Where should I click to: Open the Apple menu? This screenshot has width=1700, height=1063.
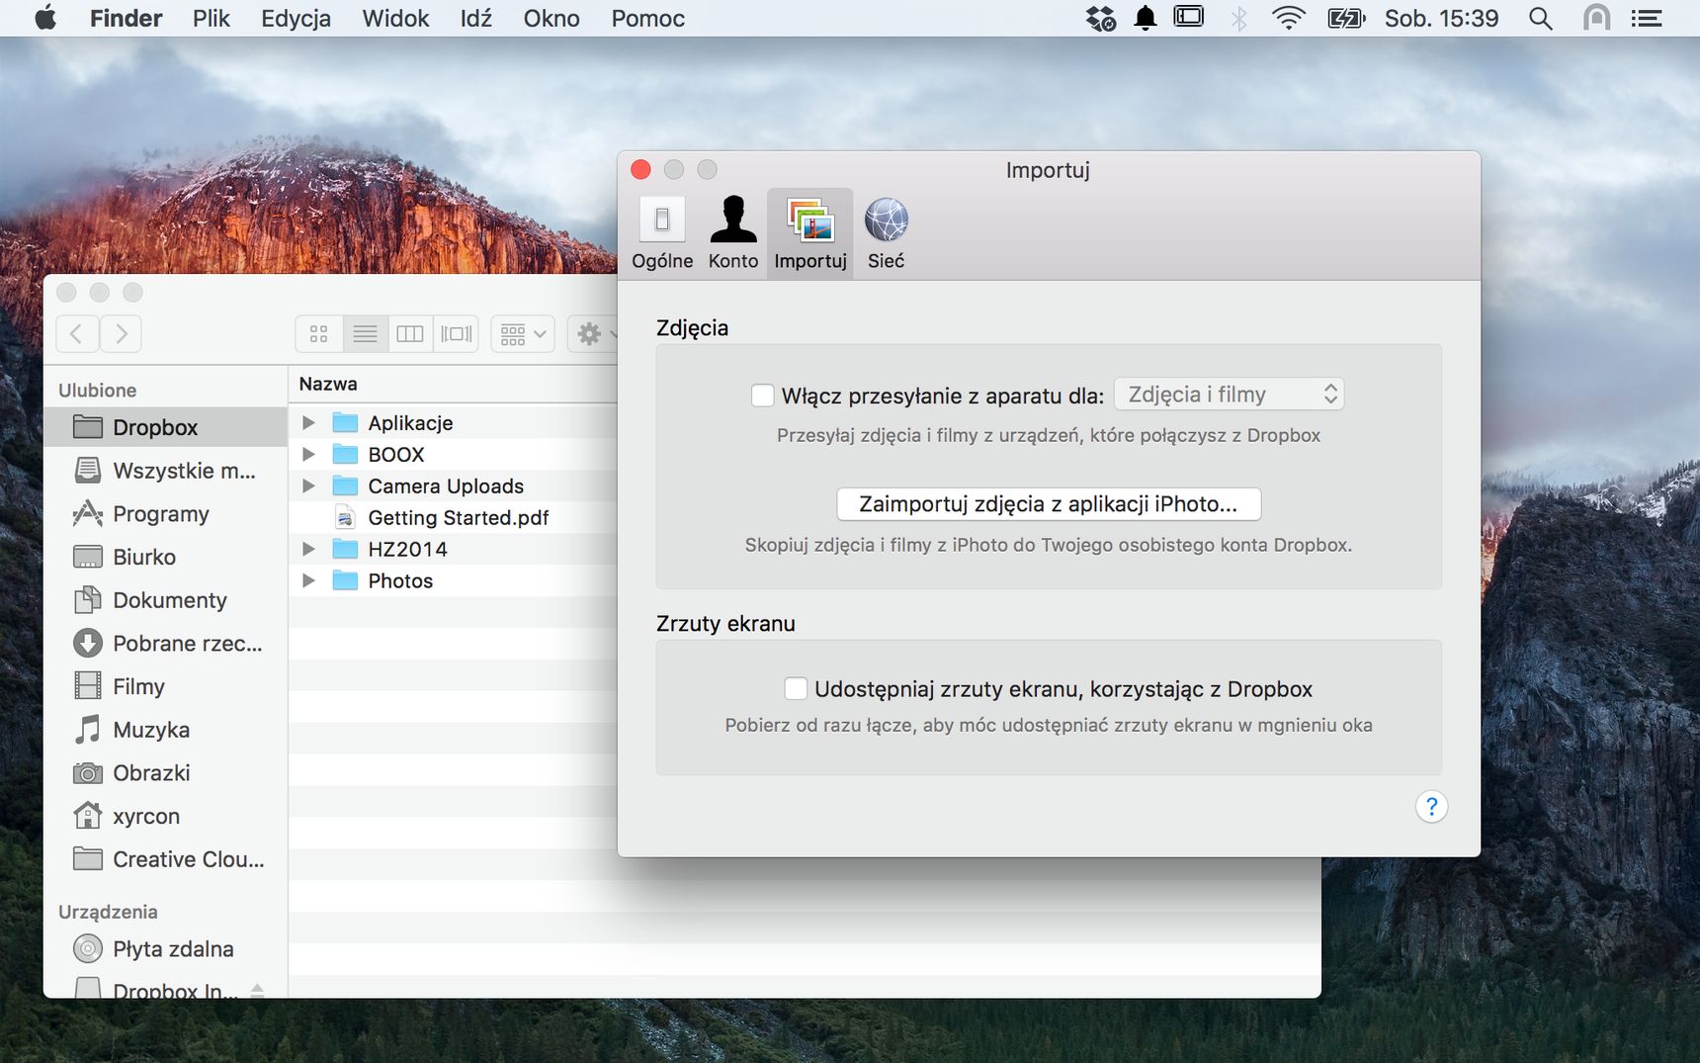[45, 18]
